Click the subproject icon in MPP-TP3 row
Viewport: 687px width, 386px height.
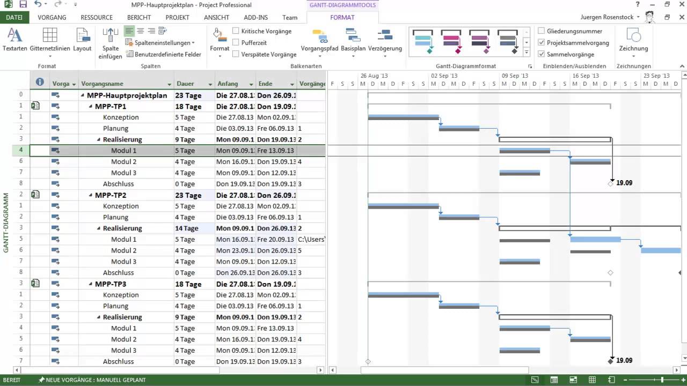[35, 284]
